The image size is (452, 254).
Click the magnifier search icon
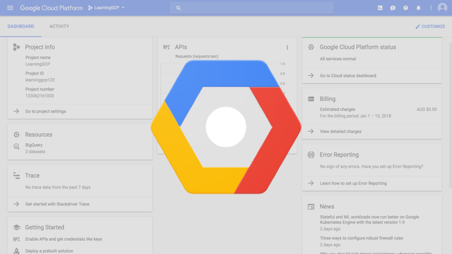178,8
